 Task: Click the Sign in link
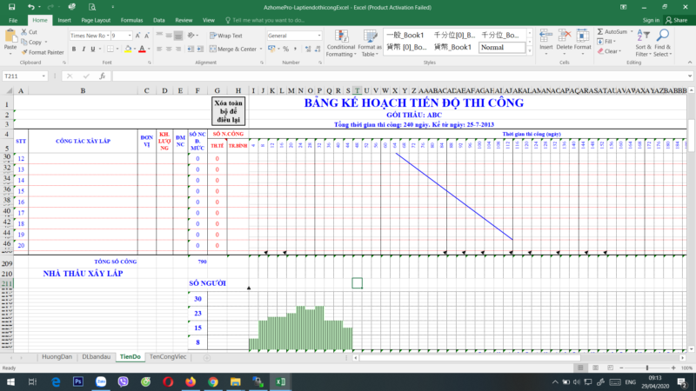tap(651, 20)
